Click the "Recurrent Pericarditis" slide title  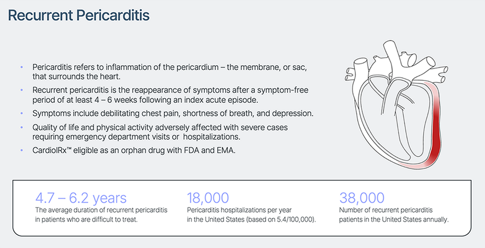[x=79, y=15]
